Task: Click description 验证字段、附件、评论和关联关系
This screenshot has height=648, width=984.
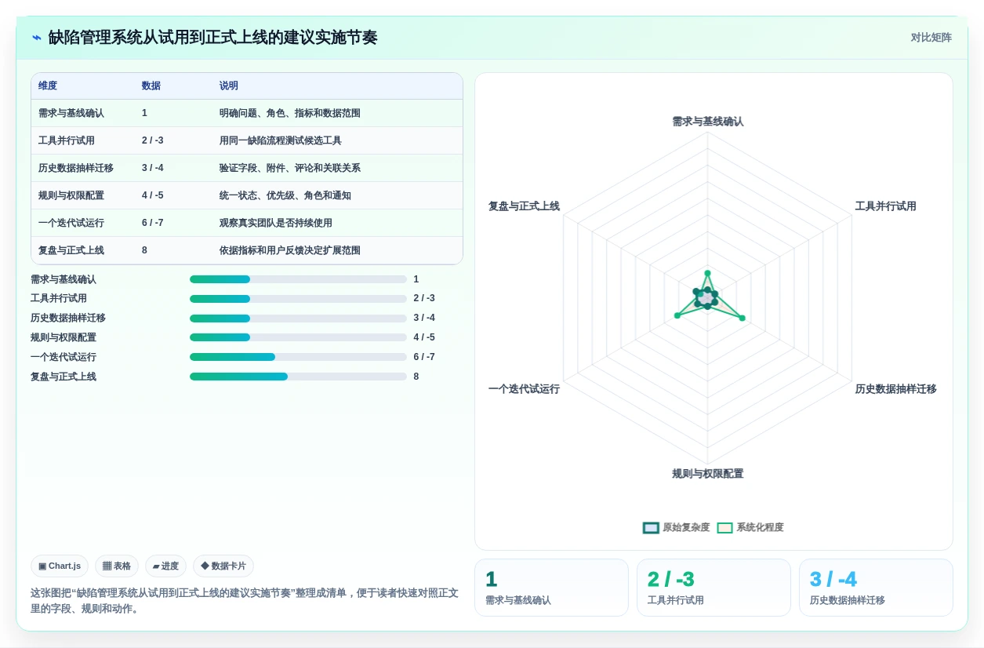Action: (x=290, y=168)
